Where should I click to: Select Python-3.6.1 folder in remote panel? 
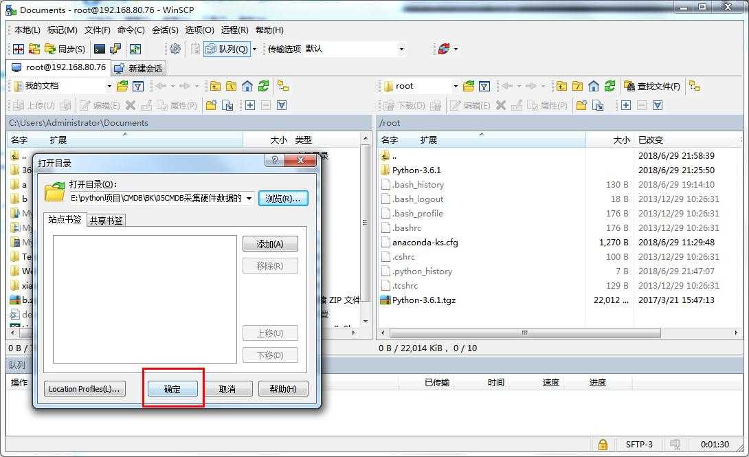[416, 170]
